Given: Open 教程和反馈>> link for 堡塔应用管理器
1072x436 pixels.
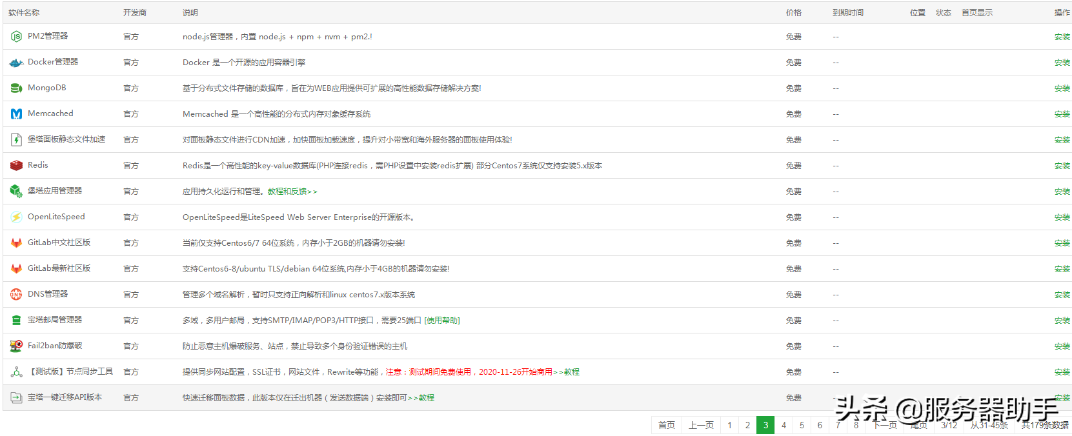Looking at the screenshot, I should coord(292,192).
